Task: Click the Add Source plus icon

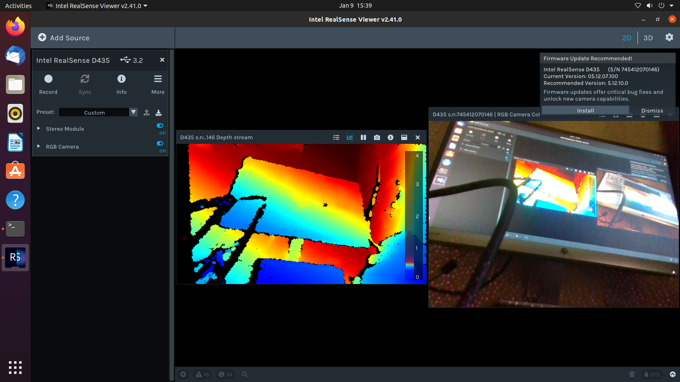Action: (42, 37)
